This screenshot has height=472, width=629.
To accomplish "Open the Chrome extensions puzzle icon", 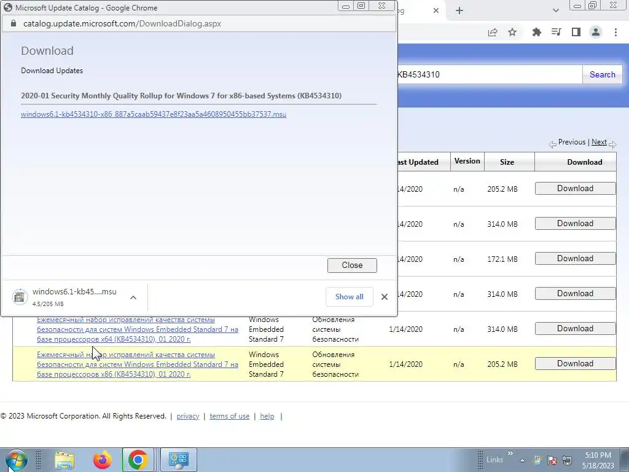I will pos(536,32).
